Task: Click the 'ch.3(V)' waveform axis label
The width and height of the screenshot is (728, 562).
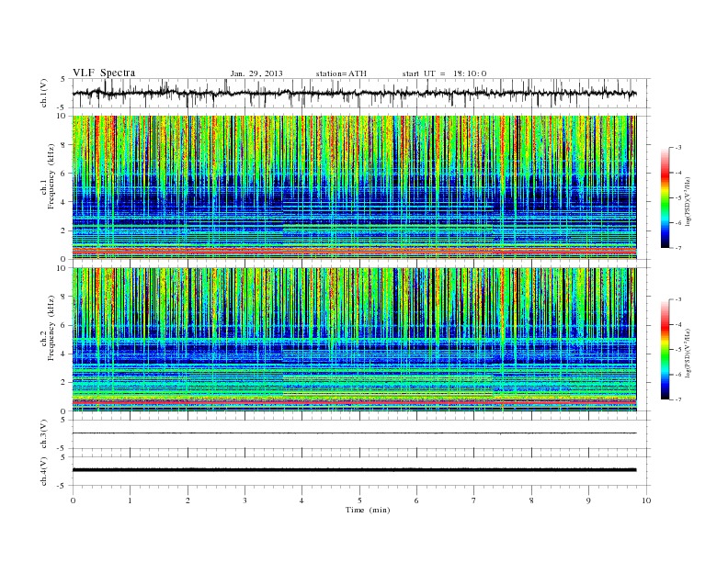Action: pos(44,434)
